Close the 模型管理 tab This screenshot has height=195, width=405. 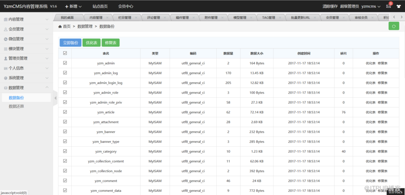click(x=251, y=18)
